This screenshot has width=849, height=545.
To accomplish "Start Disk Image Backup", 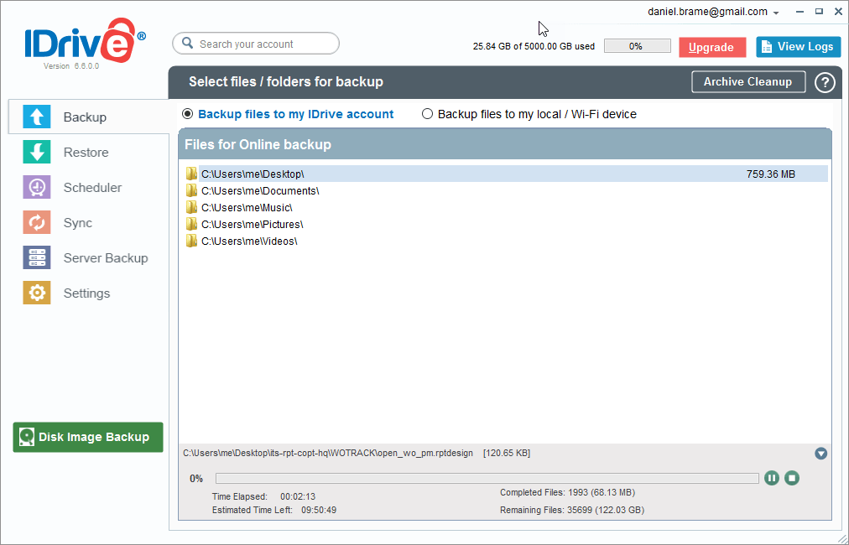I will 88,437.
